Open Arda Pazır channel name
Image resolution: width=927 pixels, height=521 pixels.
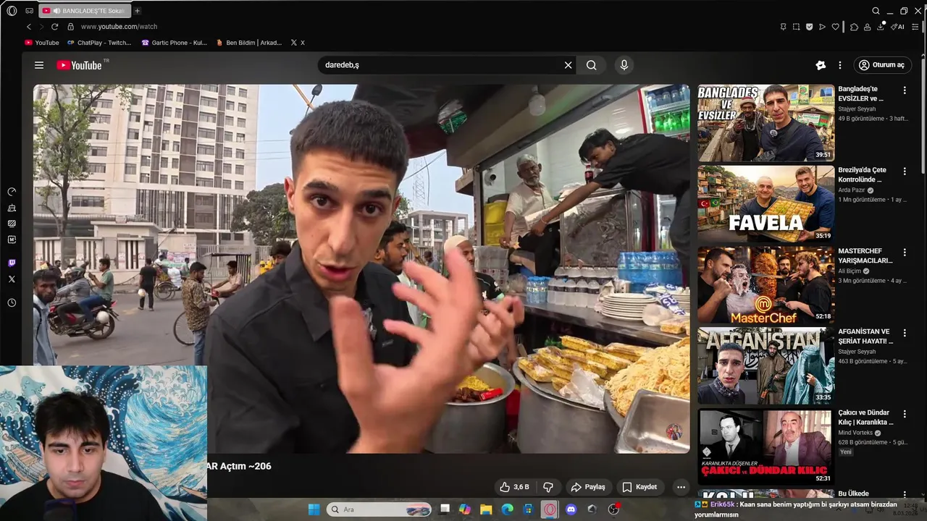tap(852, 190)
